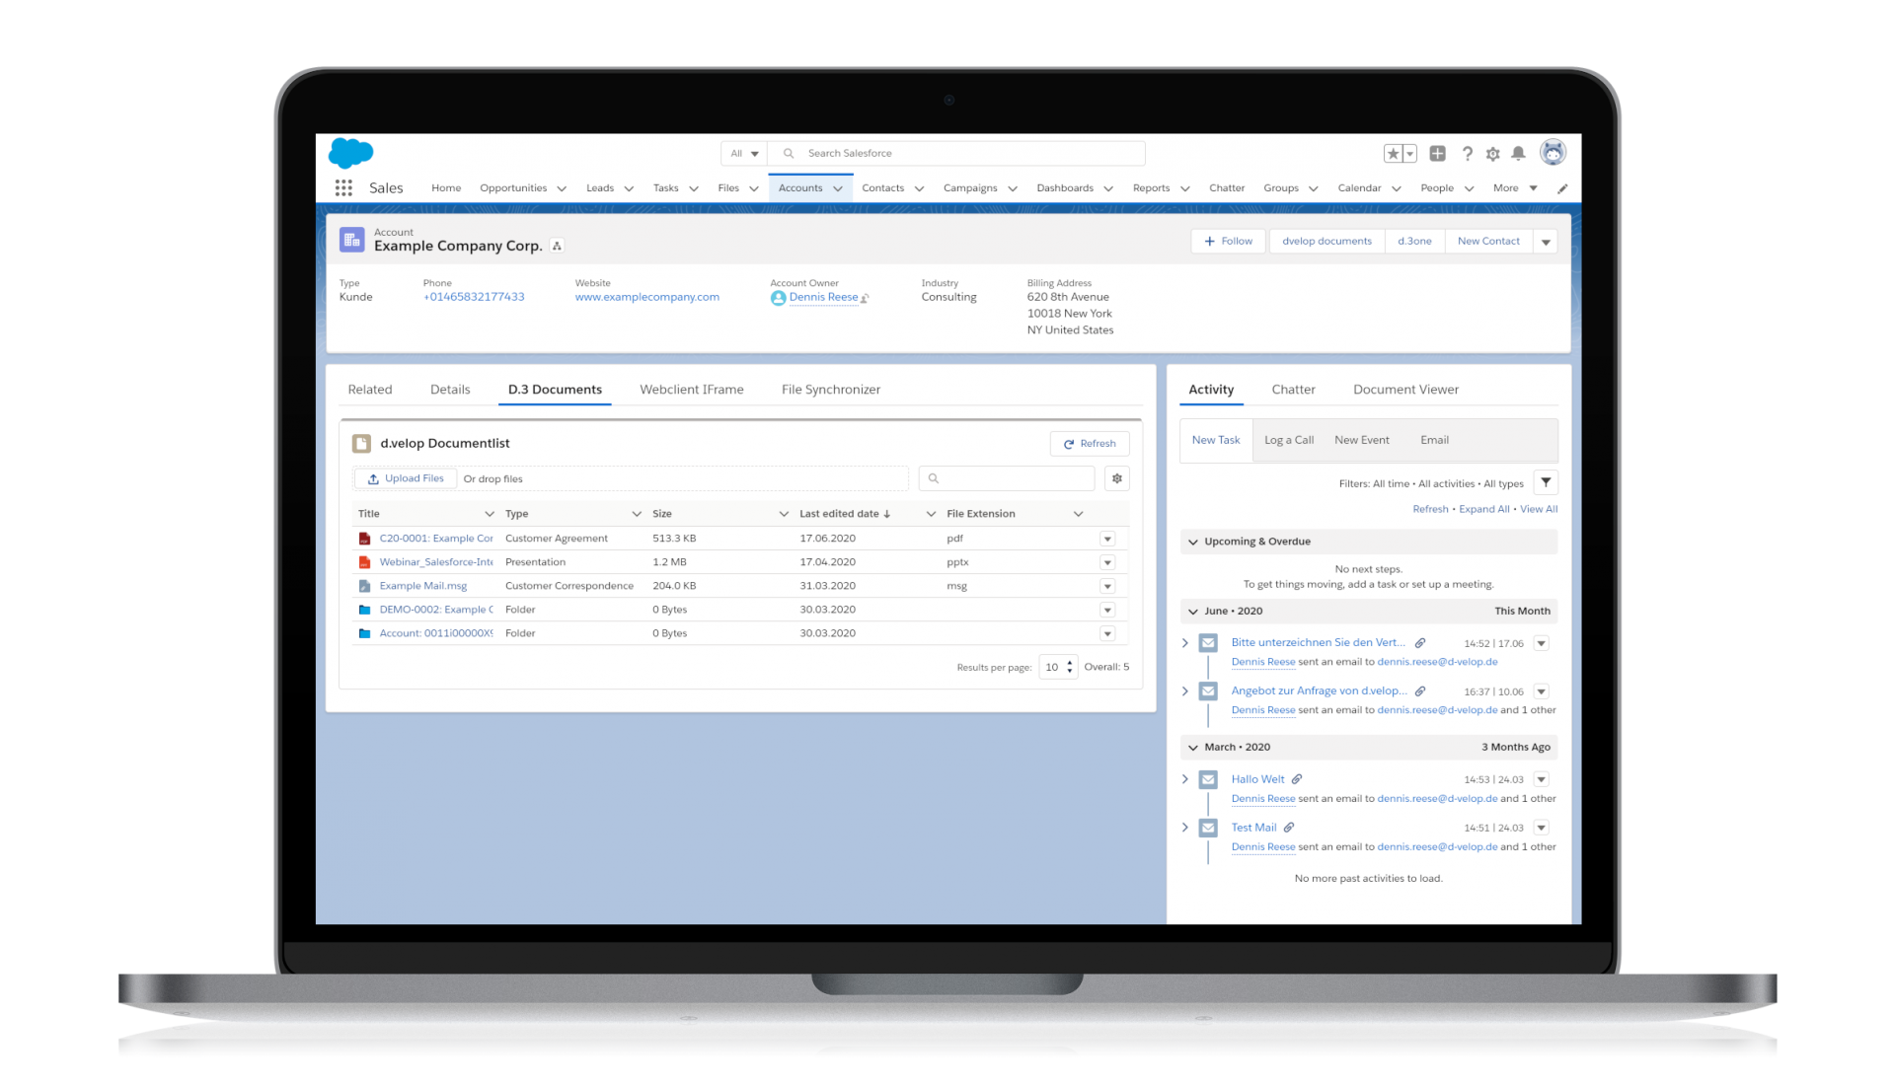This screenshot has width=1895, height=1089.
Task: Open the Setup gear icon
Action: coord(1493,154)
